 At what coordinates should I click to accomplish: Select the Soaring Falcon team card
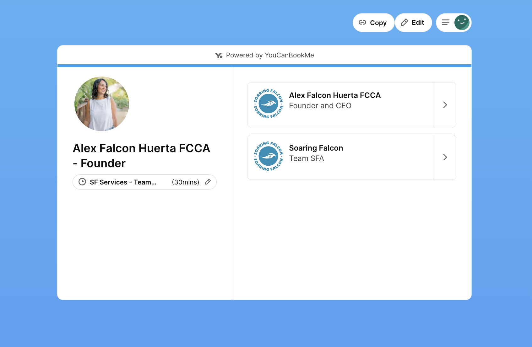(x=351, y=157)
